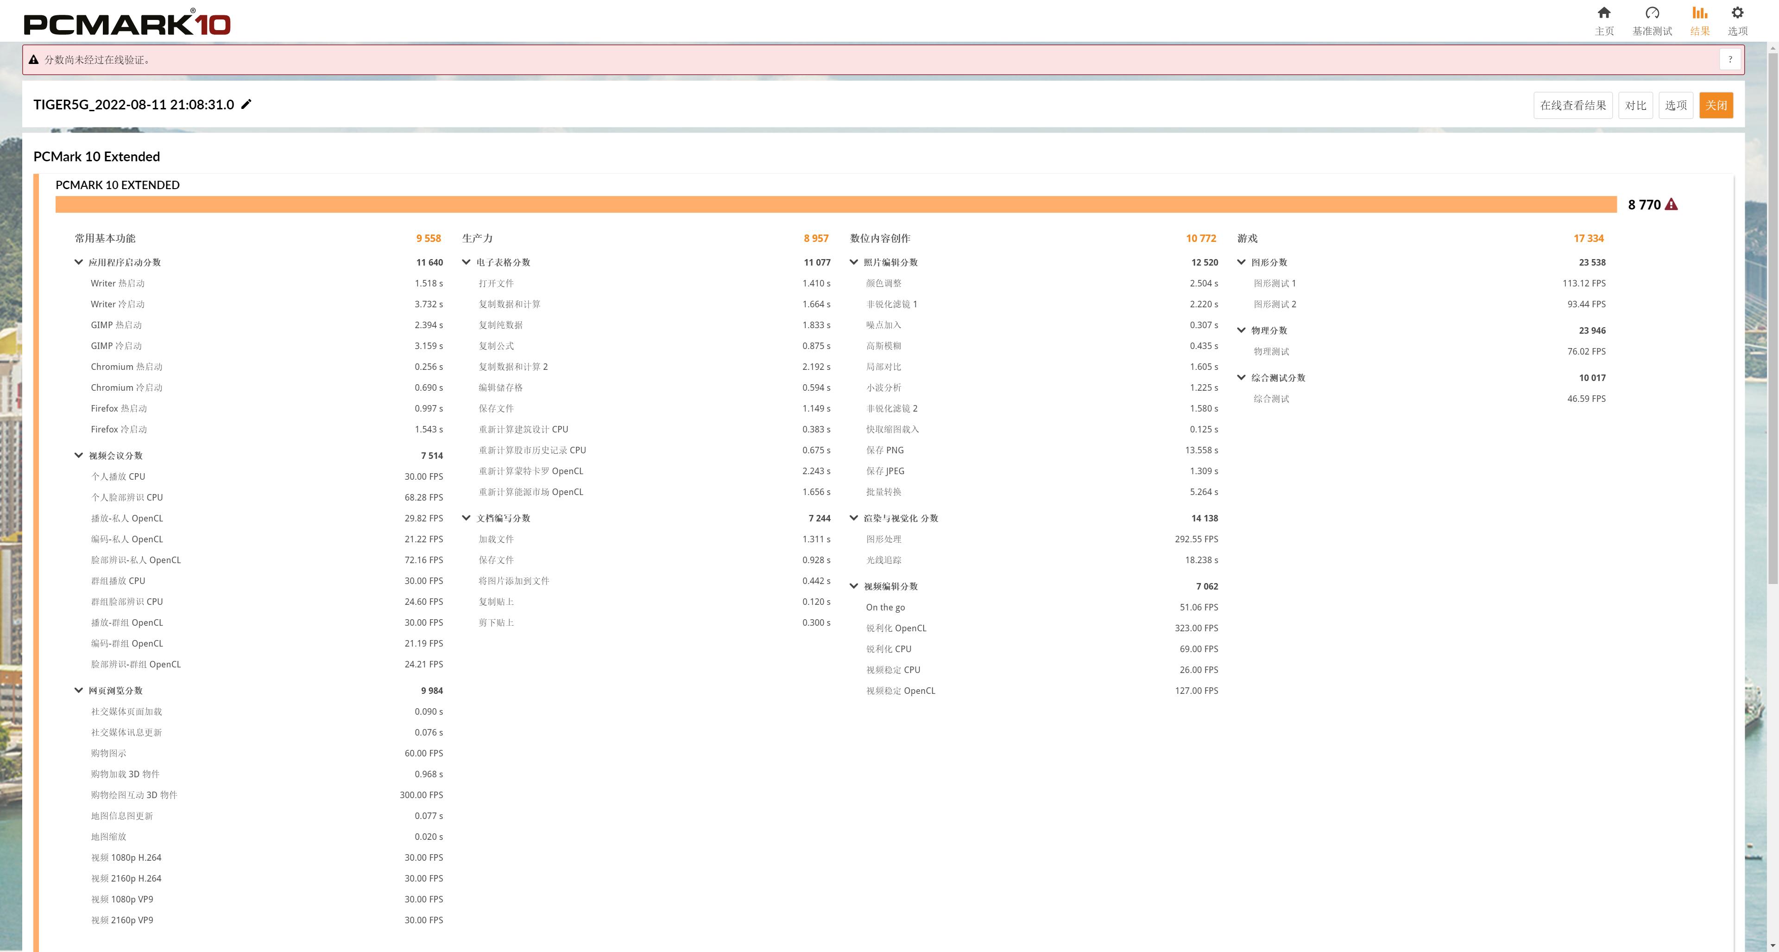Click the orange PCMark 10 Extended score bar
This screenshot has width=1779, height=952.
[x=836, y=204]
